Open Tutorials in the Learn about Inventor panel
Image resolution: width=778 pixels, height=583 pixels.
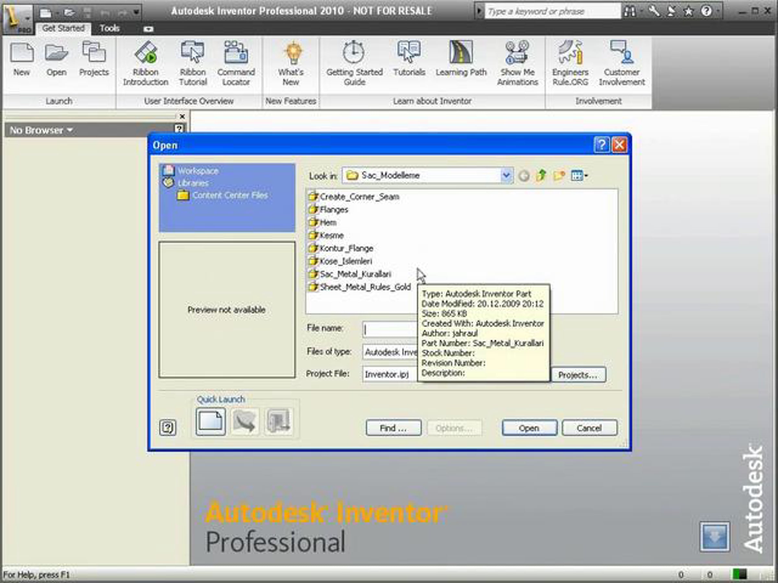[409, 59]
